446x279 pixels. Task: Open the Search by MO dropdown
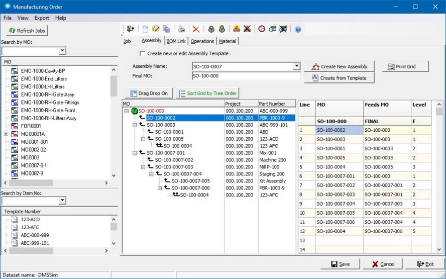tap(62, 51)
